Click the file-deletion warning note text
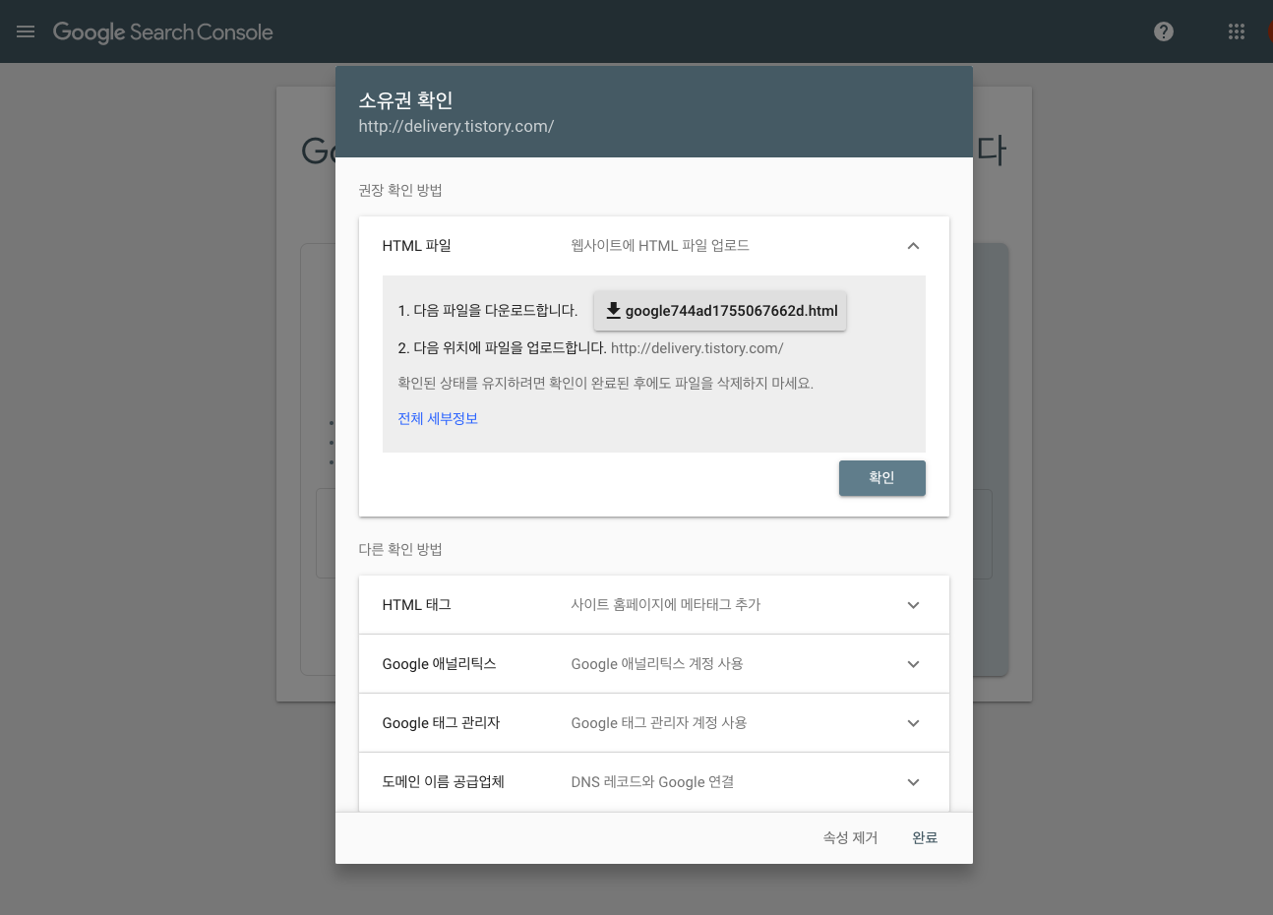Screen dimensions: 1273x915 coord(605,384)
